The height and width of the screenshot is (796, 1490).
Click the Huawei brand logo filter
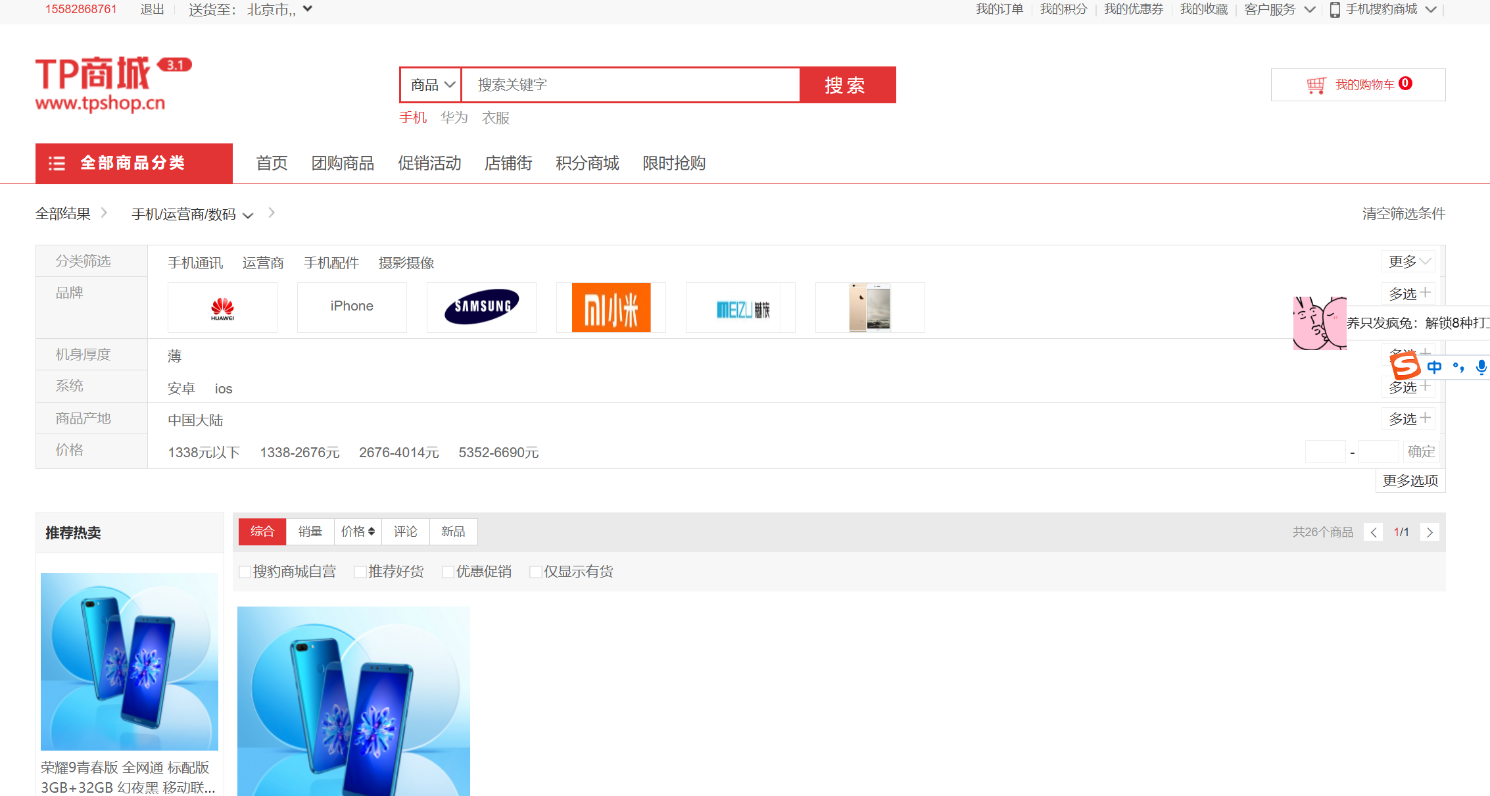point(222,308)
